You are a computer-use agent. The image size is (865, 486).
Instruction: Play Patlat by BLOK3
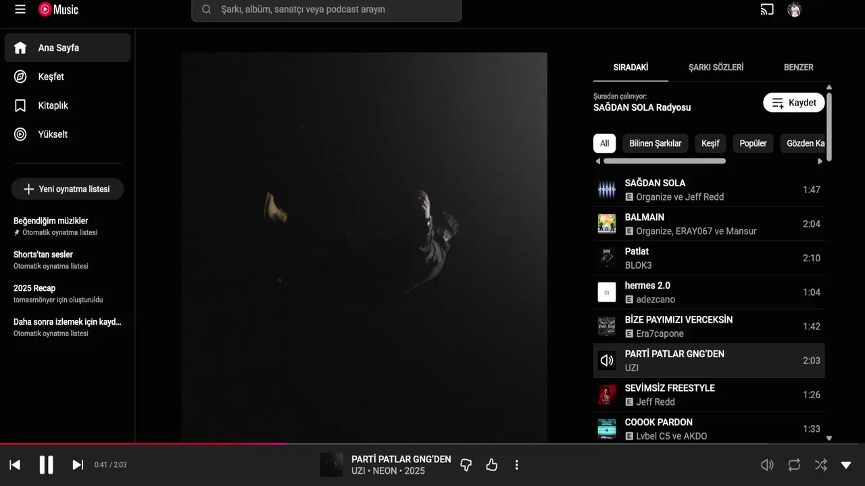(x=709, y=258)
